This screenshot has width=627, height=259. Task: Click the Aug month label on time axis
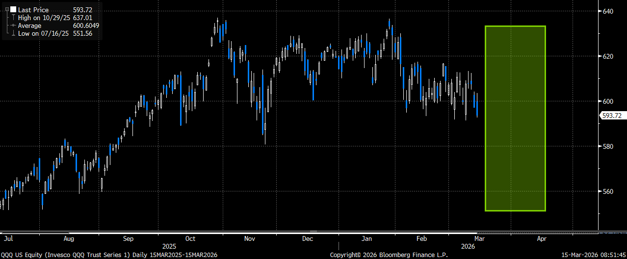69,239
